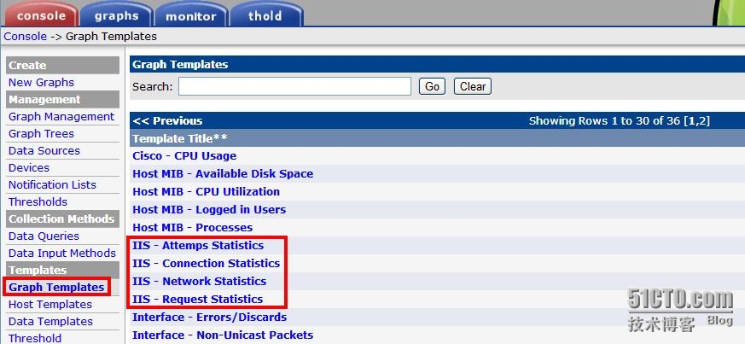Follow the Console breadcrumb link
This screenshot has height=344, width=745.
pyautogui.click(x=26, y=37)
